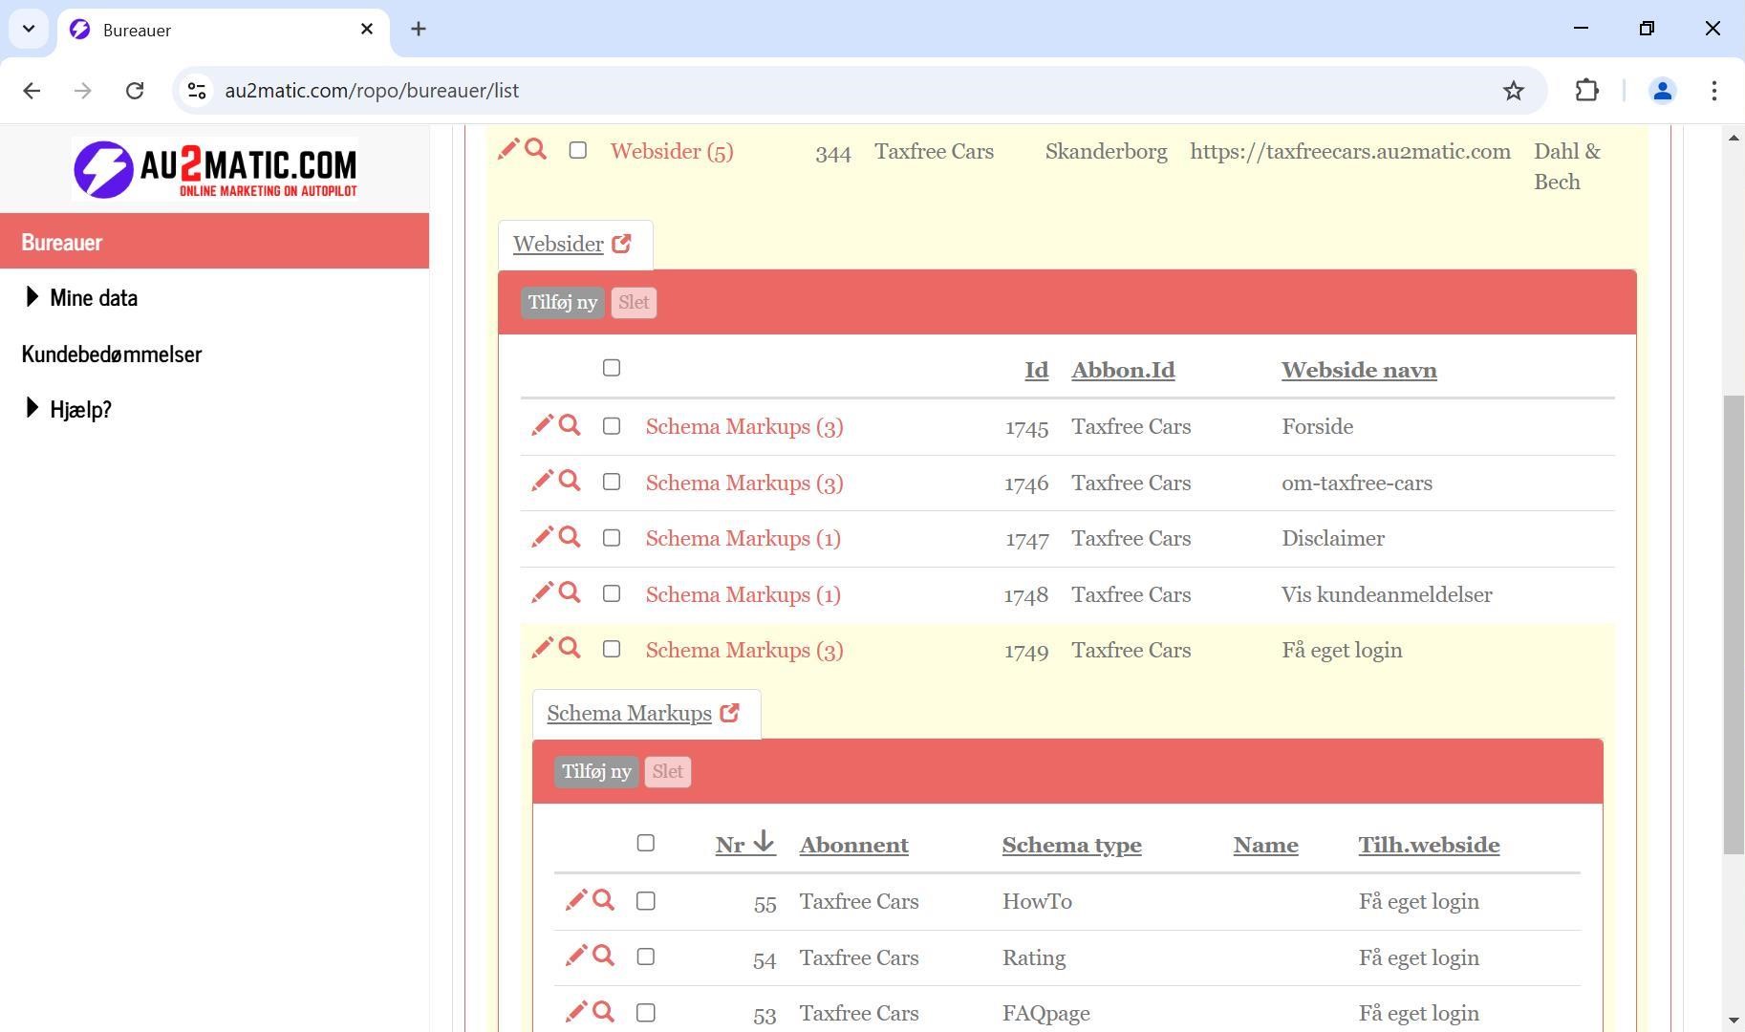Check the Rating row checkbox
Screen dimensions: 1745x1032
(646, 957)
